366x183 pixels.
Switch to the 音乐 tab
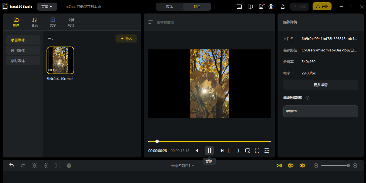pos(34,22)
